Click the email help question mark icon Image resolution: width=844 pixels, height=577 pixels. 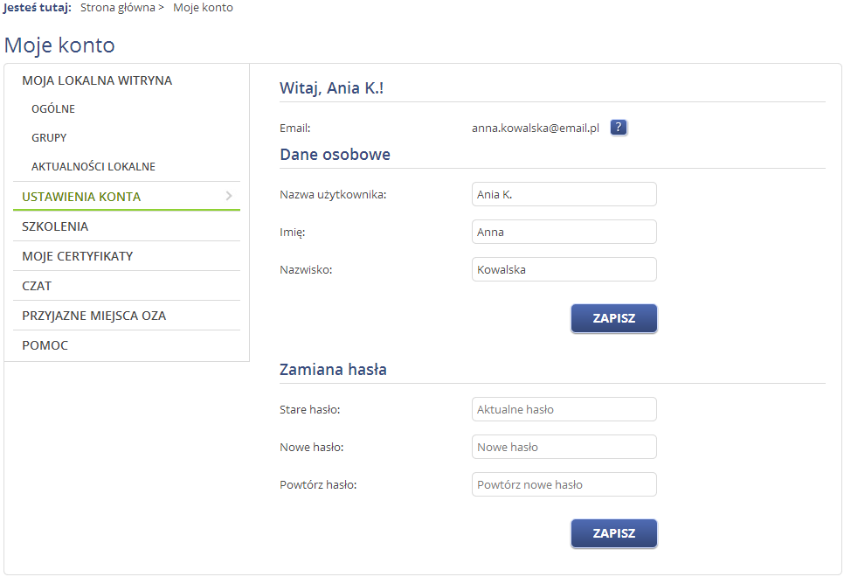tap(619, 128)
